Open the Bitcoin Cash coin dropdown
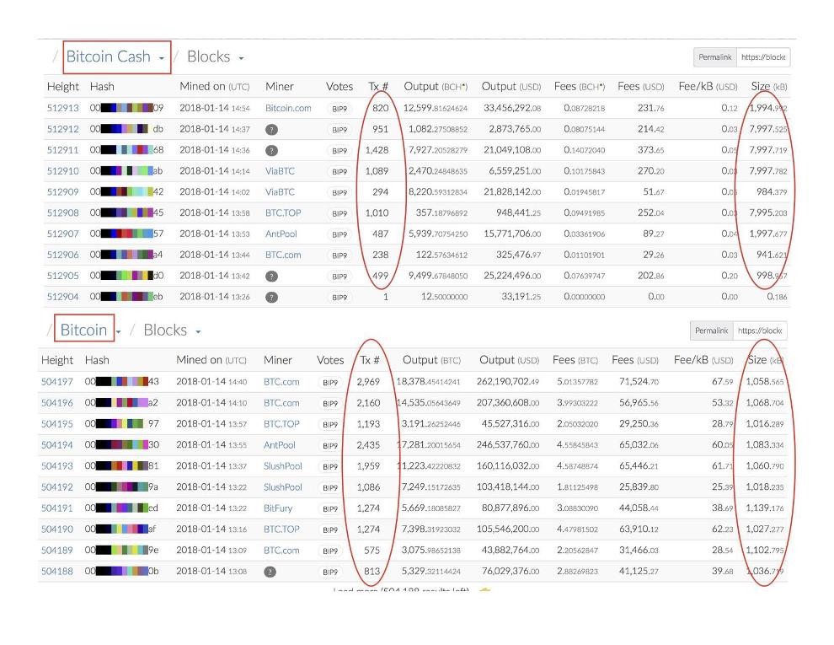The height and width of the screenshot is (645, 834). coord(115,56)
